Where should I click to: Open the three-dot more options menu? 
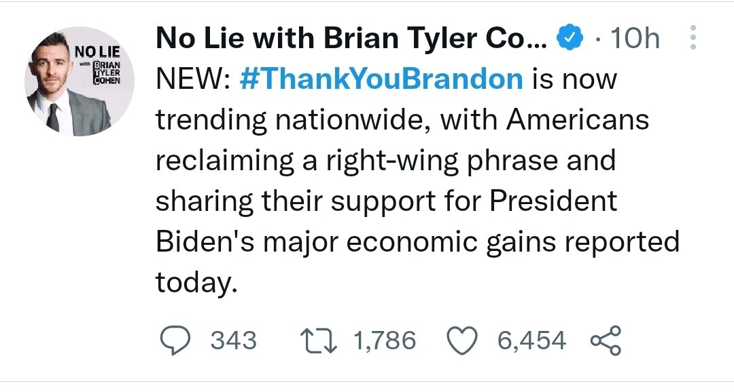[693, 39]
